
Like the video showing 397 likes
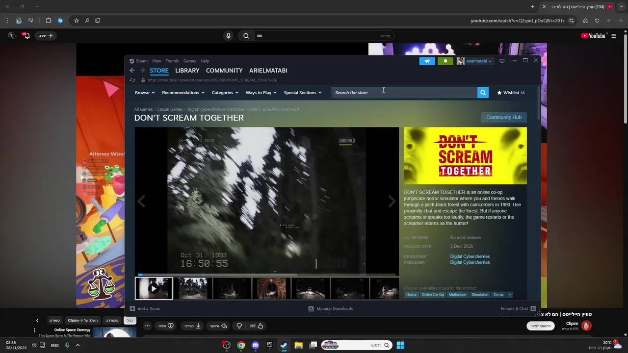pyautogui.click(x=257, y=326)
